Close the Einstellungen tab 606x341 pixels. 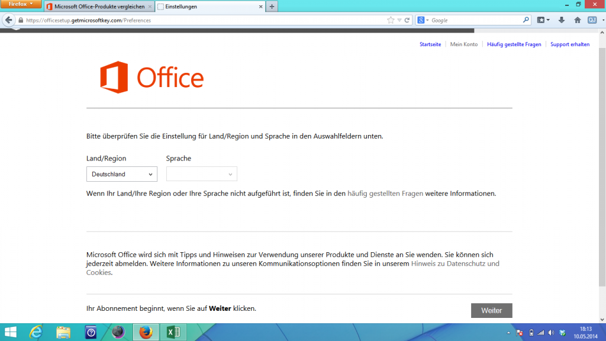click(x=260, y=7)
